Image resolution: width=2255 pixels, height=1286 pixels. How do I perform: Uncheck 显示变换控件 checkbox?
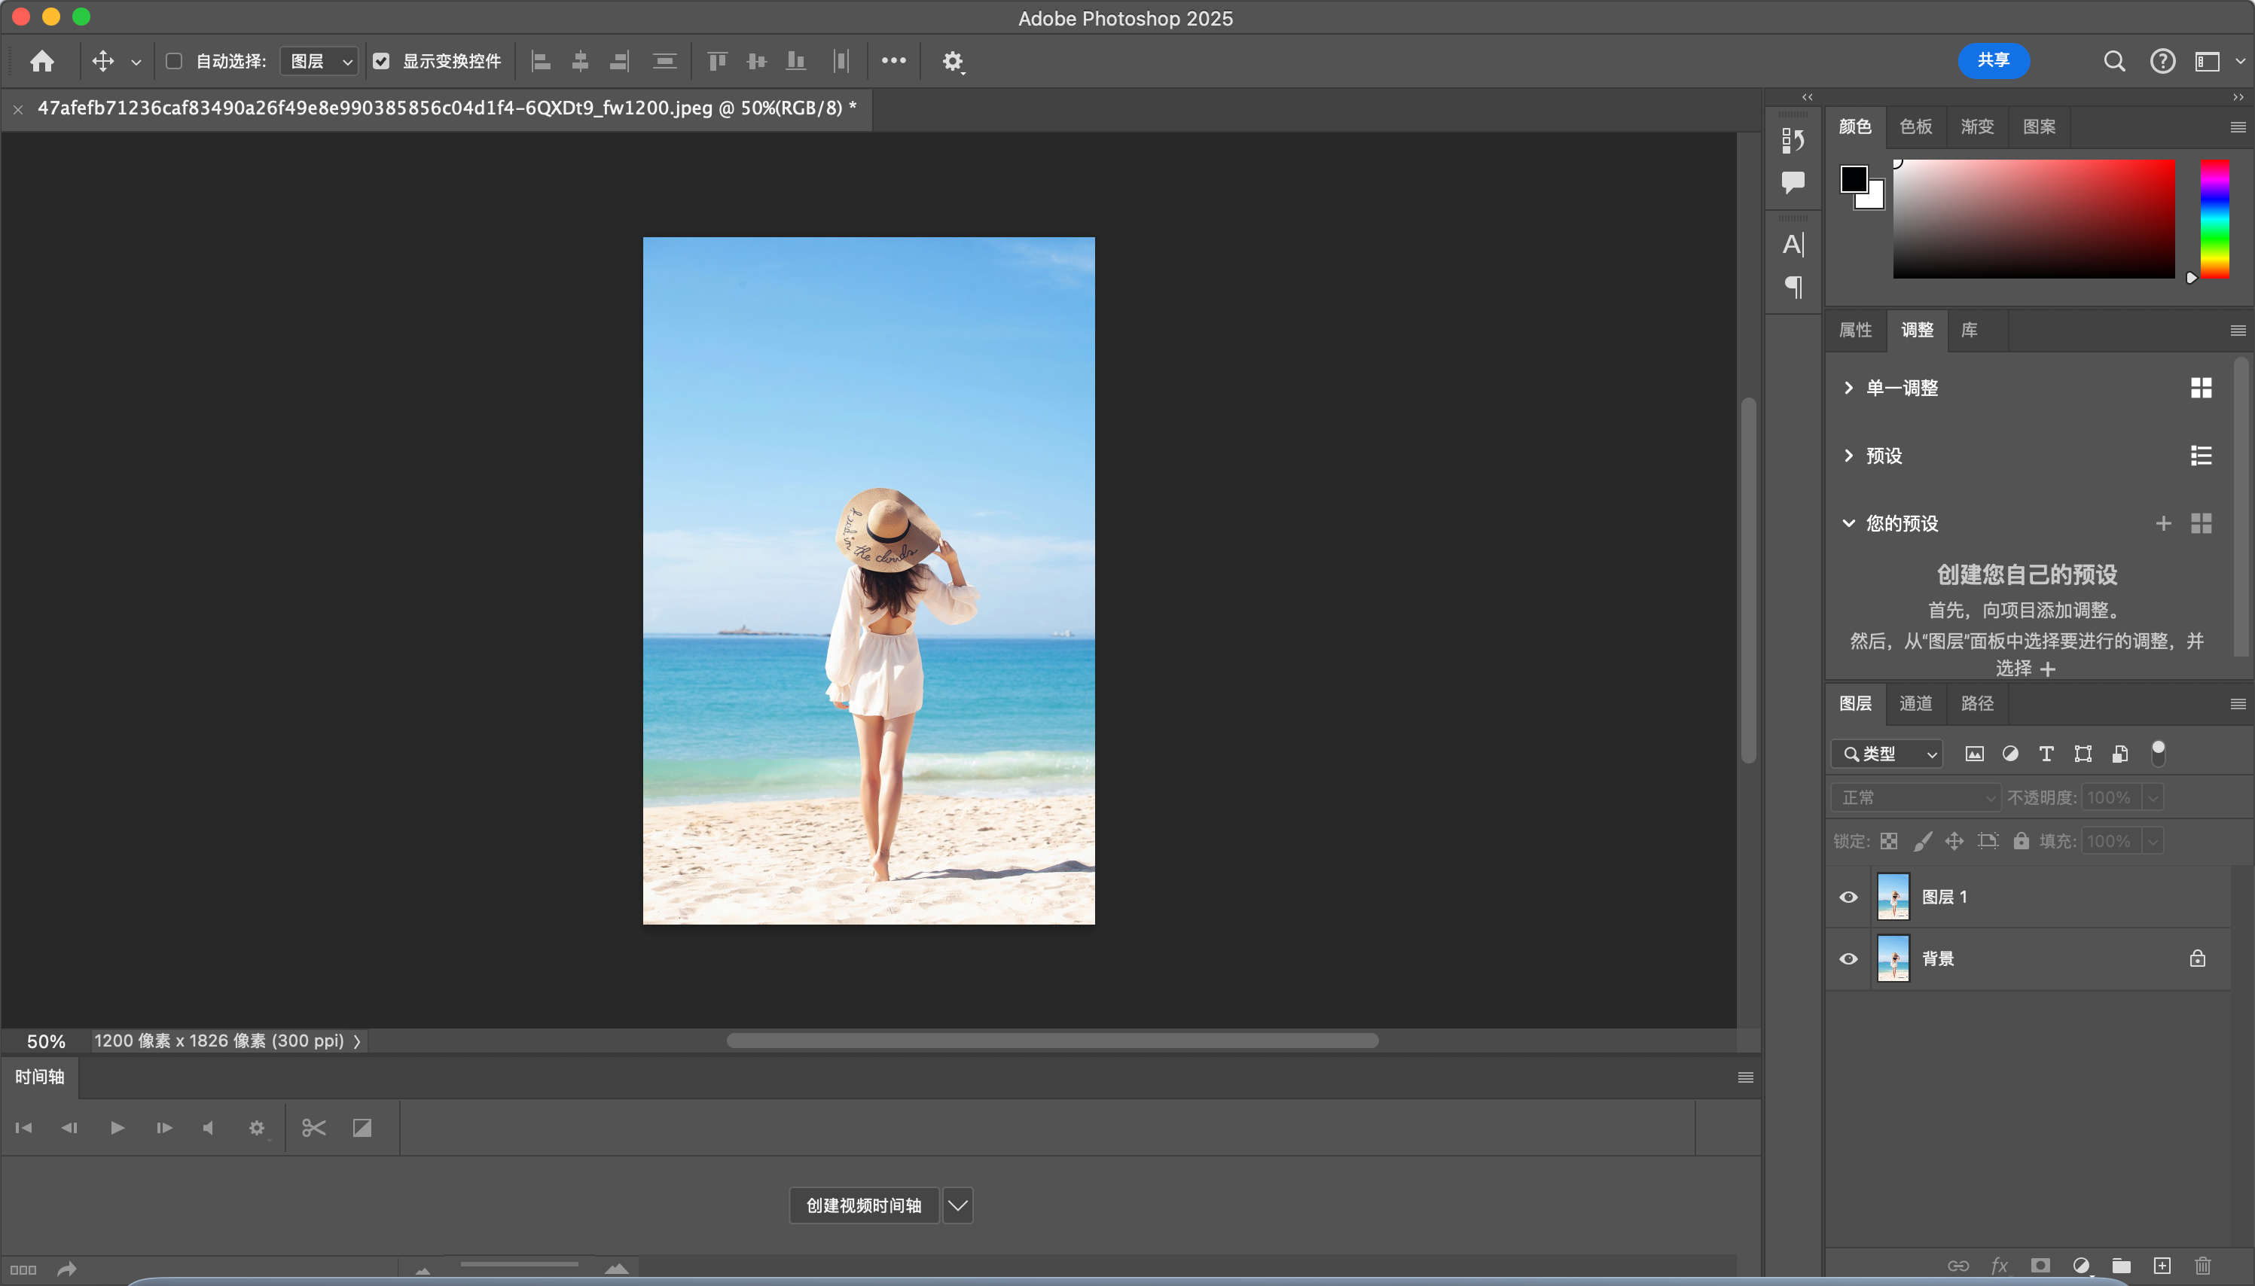click(x=380, y=61)
